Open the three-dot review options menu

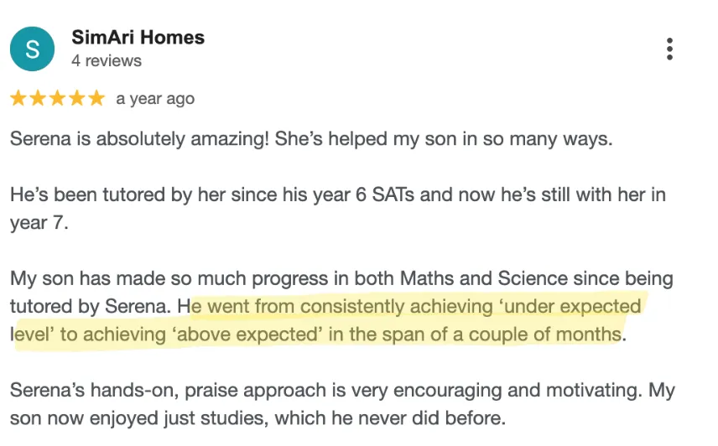669,49
